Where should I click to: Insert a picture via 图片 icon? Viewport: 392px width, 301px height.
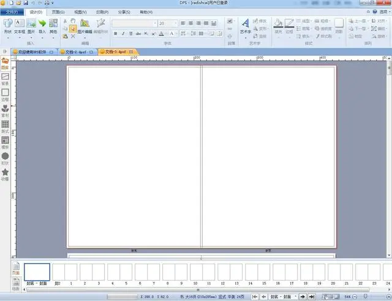point(31,23)
